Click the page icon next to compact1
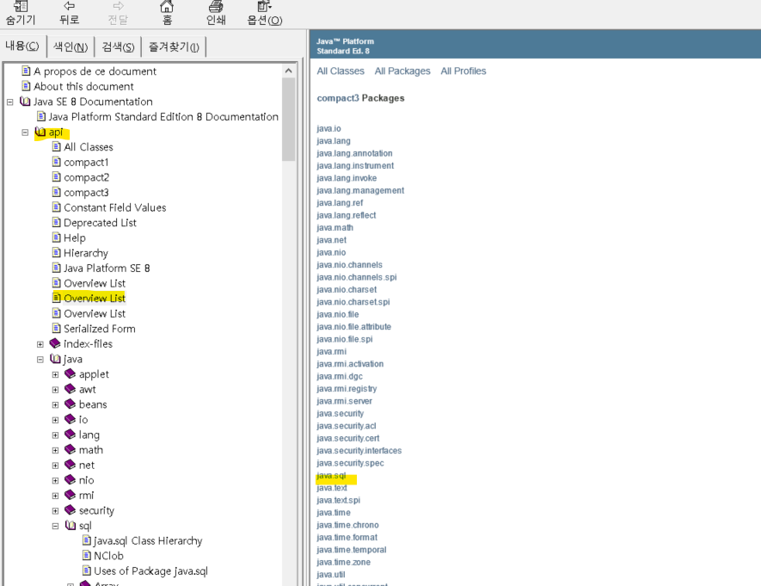761x586 pixels. pyautogui.click(x=56, y=162)
